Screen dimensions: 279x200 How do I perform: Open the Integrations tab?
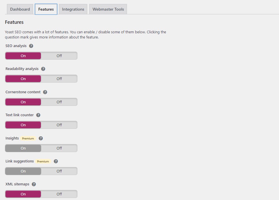[73, 9]
